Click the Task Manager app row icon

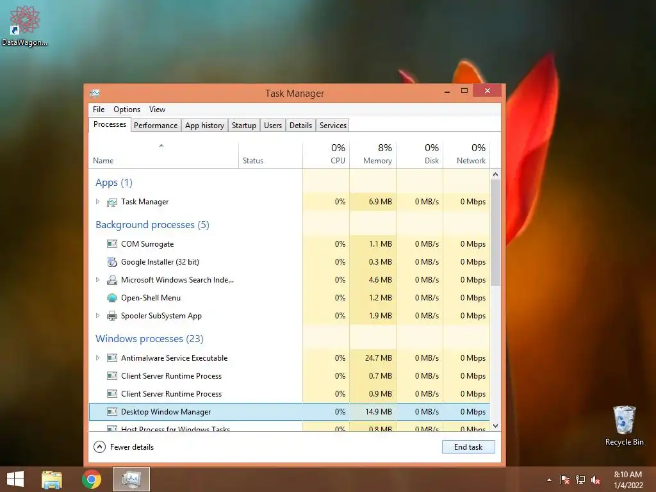[x=111, y=202]
